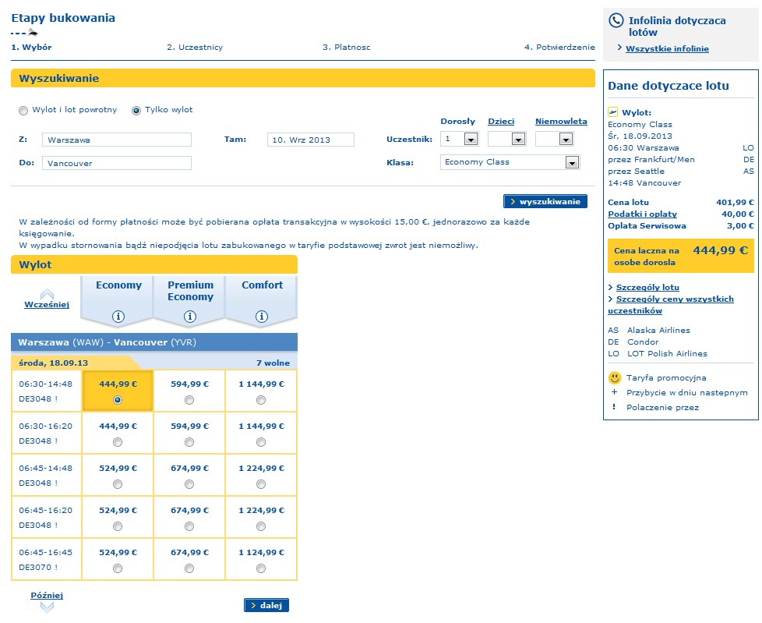Select 594,99 € Premium Economy for 06:30-14:48
The image size is (762, 623).
coord(189,400)
